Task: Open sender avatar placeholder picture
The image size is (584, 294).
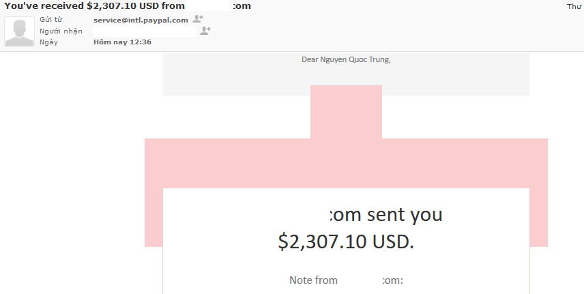Action: tap(19, 31)
